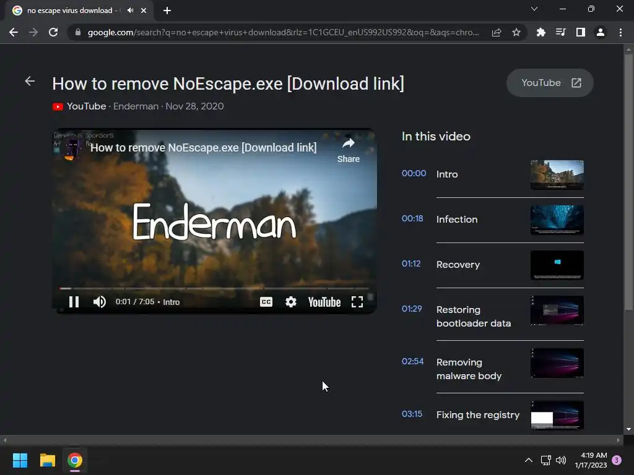Open the Enderman channel avatar in video

(72, 148)
